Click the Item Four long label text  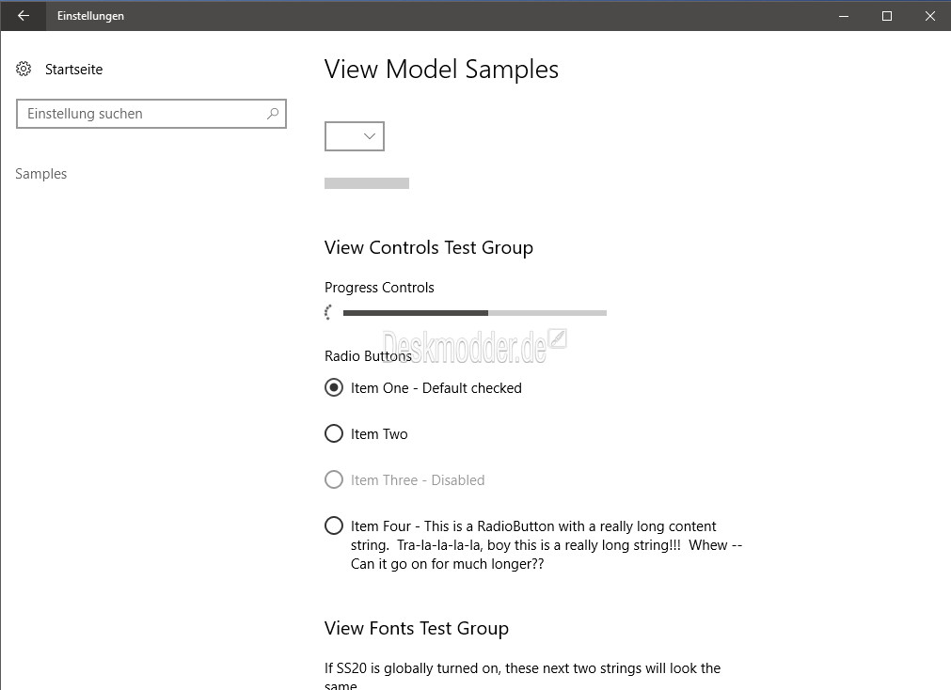(x=546, y=544)
